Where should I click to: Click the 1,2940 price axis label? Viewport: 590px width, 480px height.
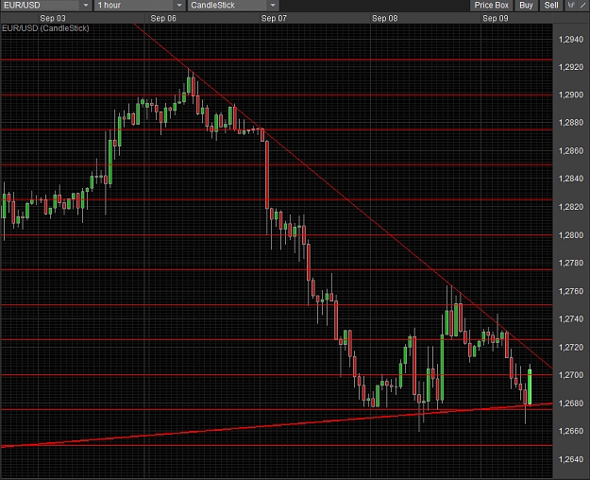point(571,39)
